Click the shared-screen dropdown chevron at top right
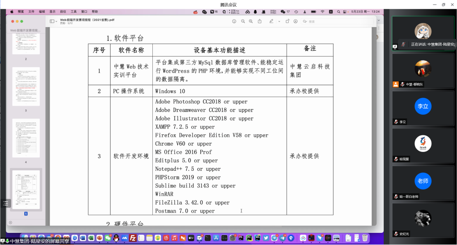457x245 pixels. [x=379, y=20]
